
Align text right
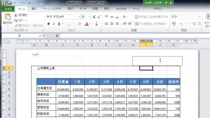click(117, 24)
